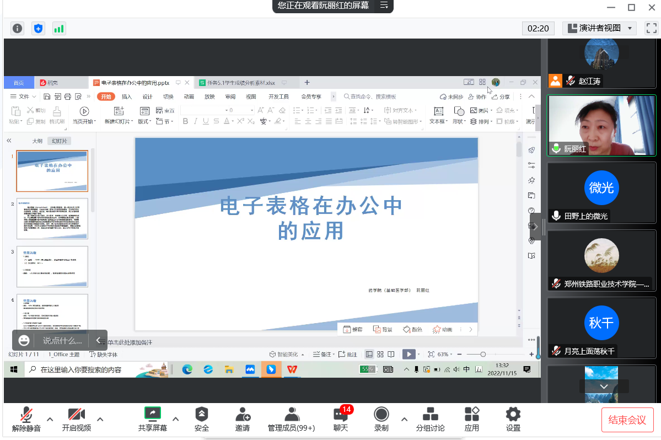Switch to slide sorter view icon
The image size is (661, 440).
[380, 355]
